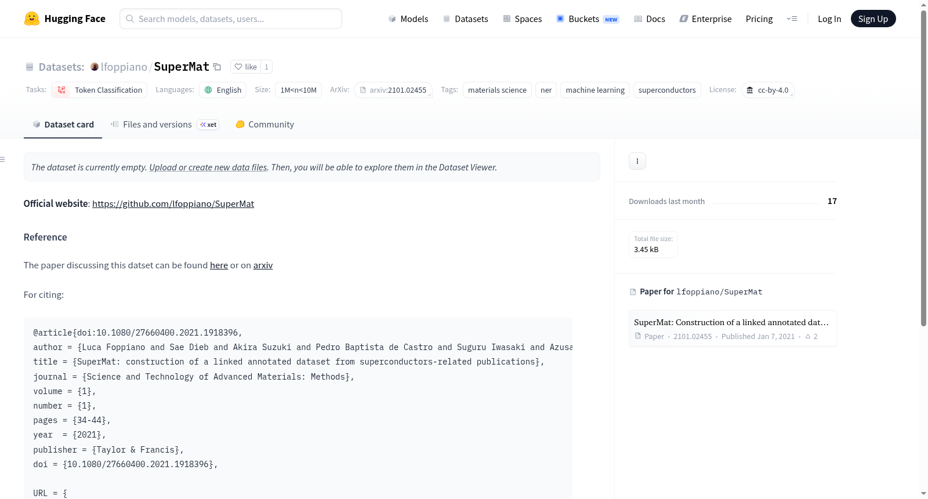Click the xet badge on Files tab
928x499 pixels.
click(208, 125)
